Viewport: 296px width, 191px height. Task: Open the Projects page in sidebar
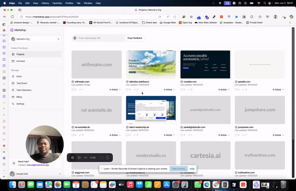[36, 54]
